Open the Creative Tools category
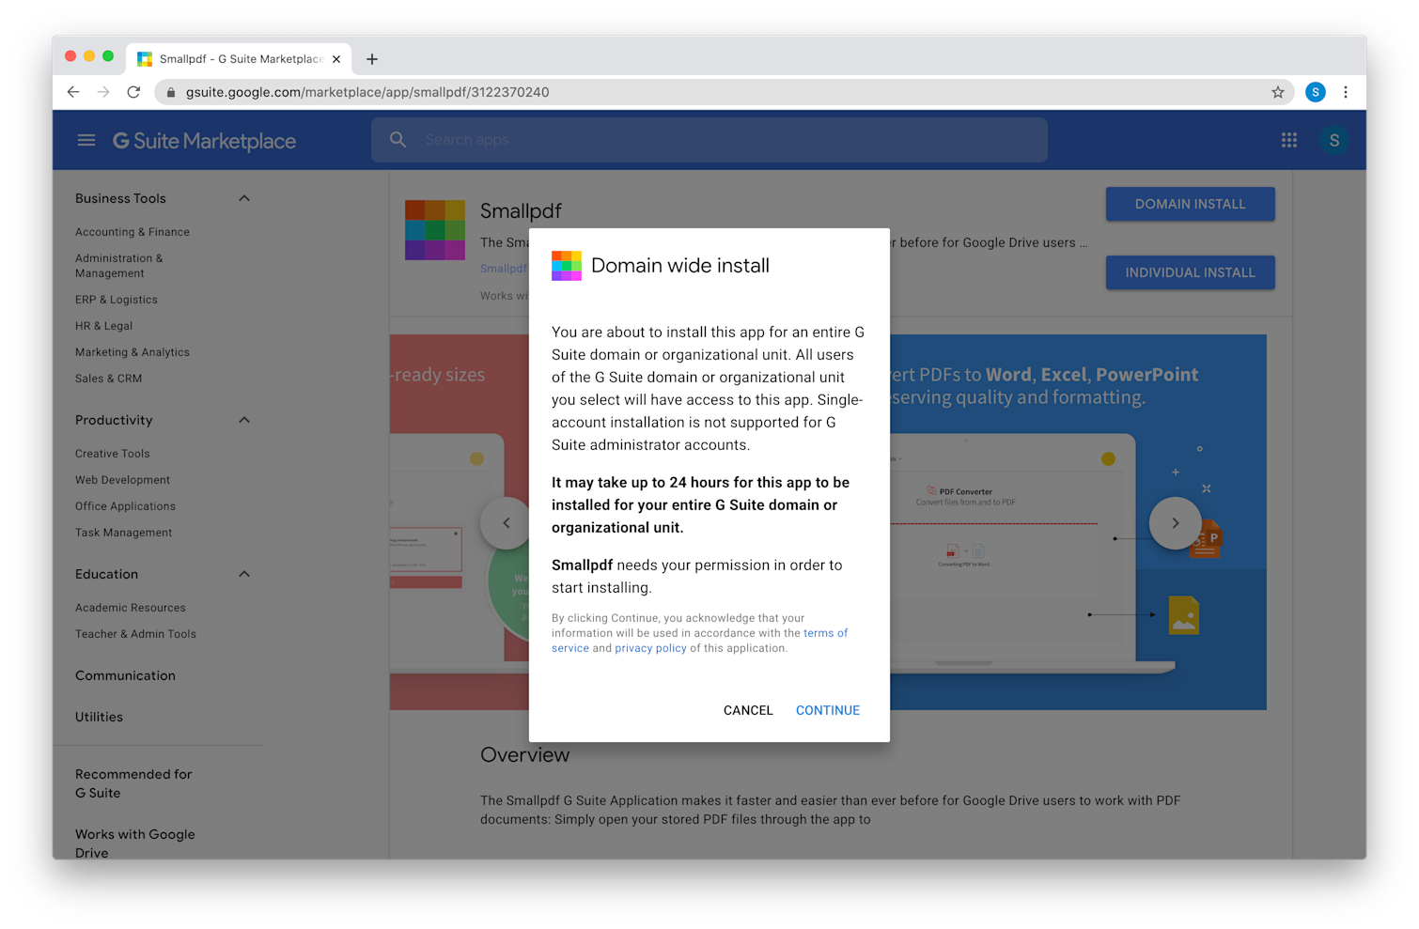Image resolution: width=1419 pixels, height=929 pixels. click(113, 454)
